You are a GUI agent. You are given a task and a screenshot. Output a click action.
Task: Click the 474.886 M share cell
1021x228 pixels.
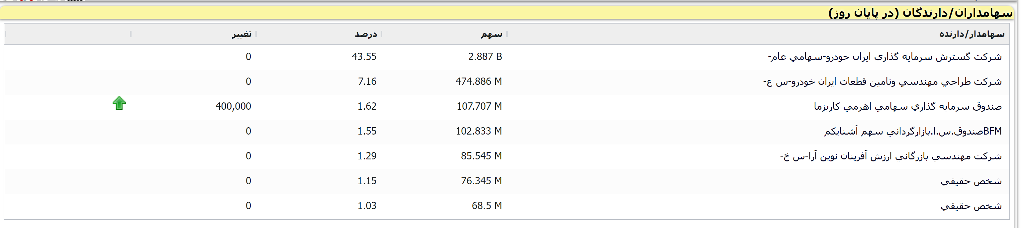coord(478,82)
